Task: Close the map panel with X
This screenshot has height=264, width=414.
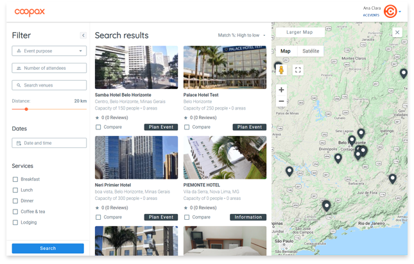Action: pos(397,33)
